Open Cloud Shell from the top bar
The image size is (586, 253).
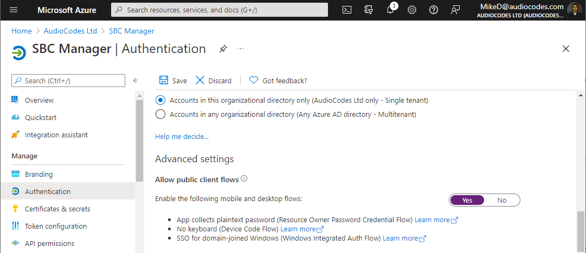347,10
